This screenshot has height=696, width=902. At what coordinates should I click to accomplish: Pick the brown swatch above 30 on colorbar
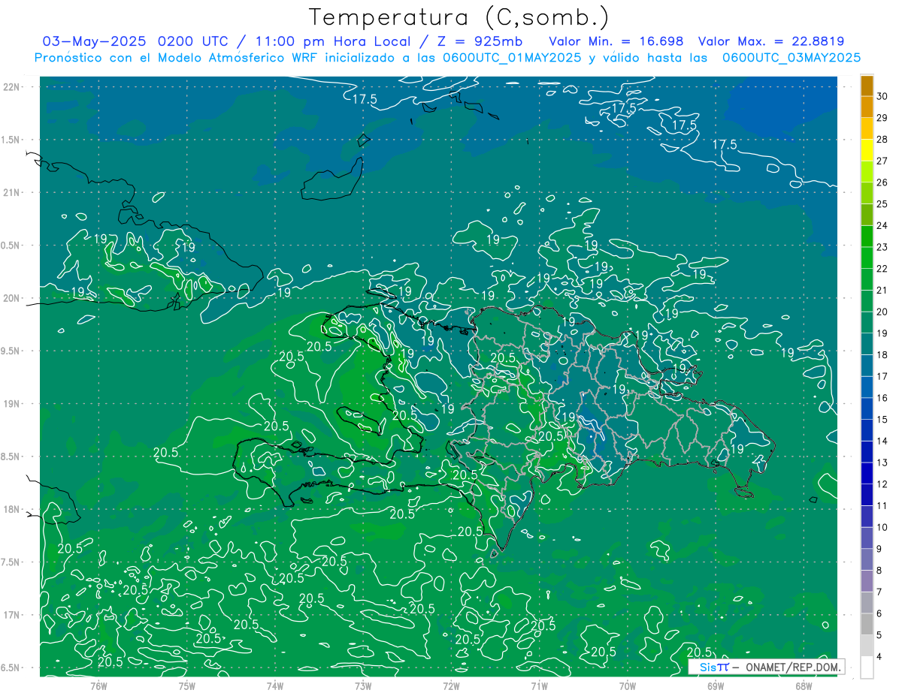click(x=867, y=86)
